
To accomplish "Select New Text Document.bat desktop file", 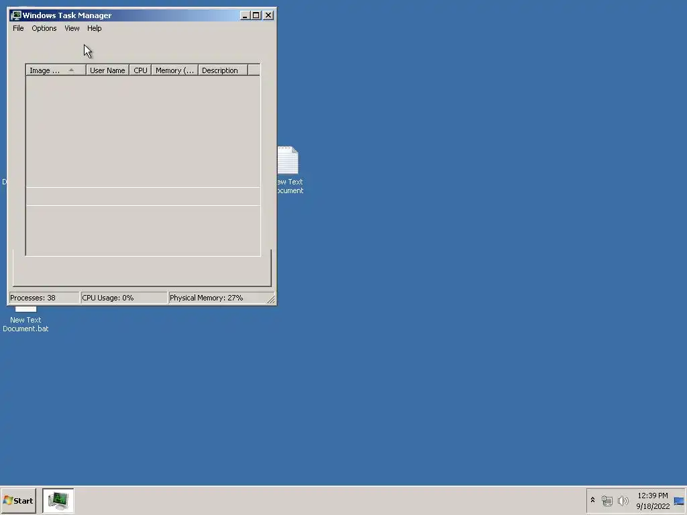I will [x=25, y=320].
